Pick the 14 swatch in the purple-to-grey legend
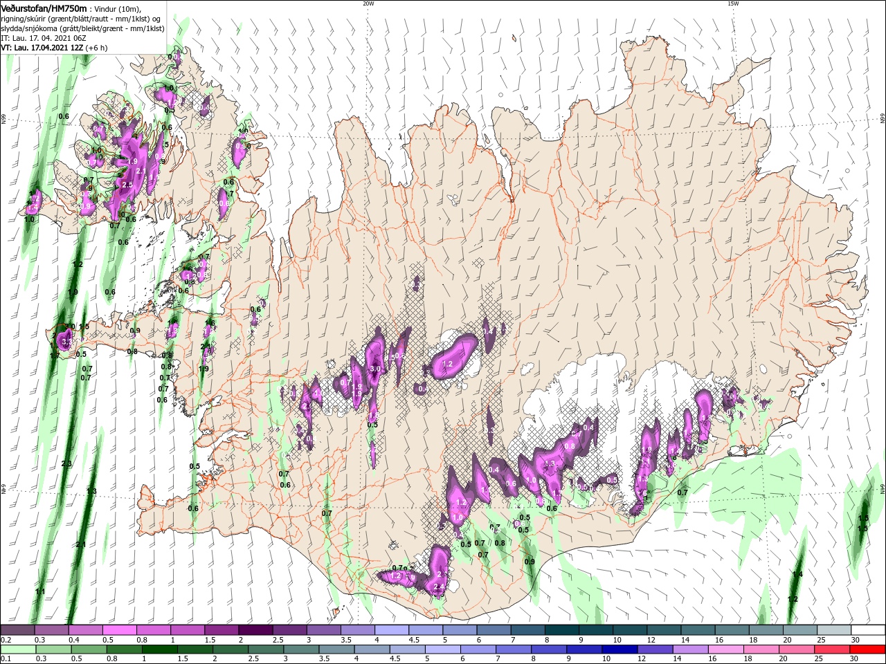The width and height of the screenshot is (886, 664). click(x=698, y=630)
